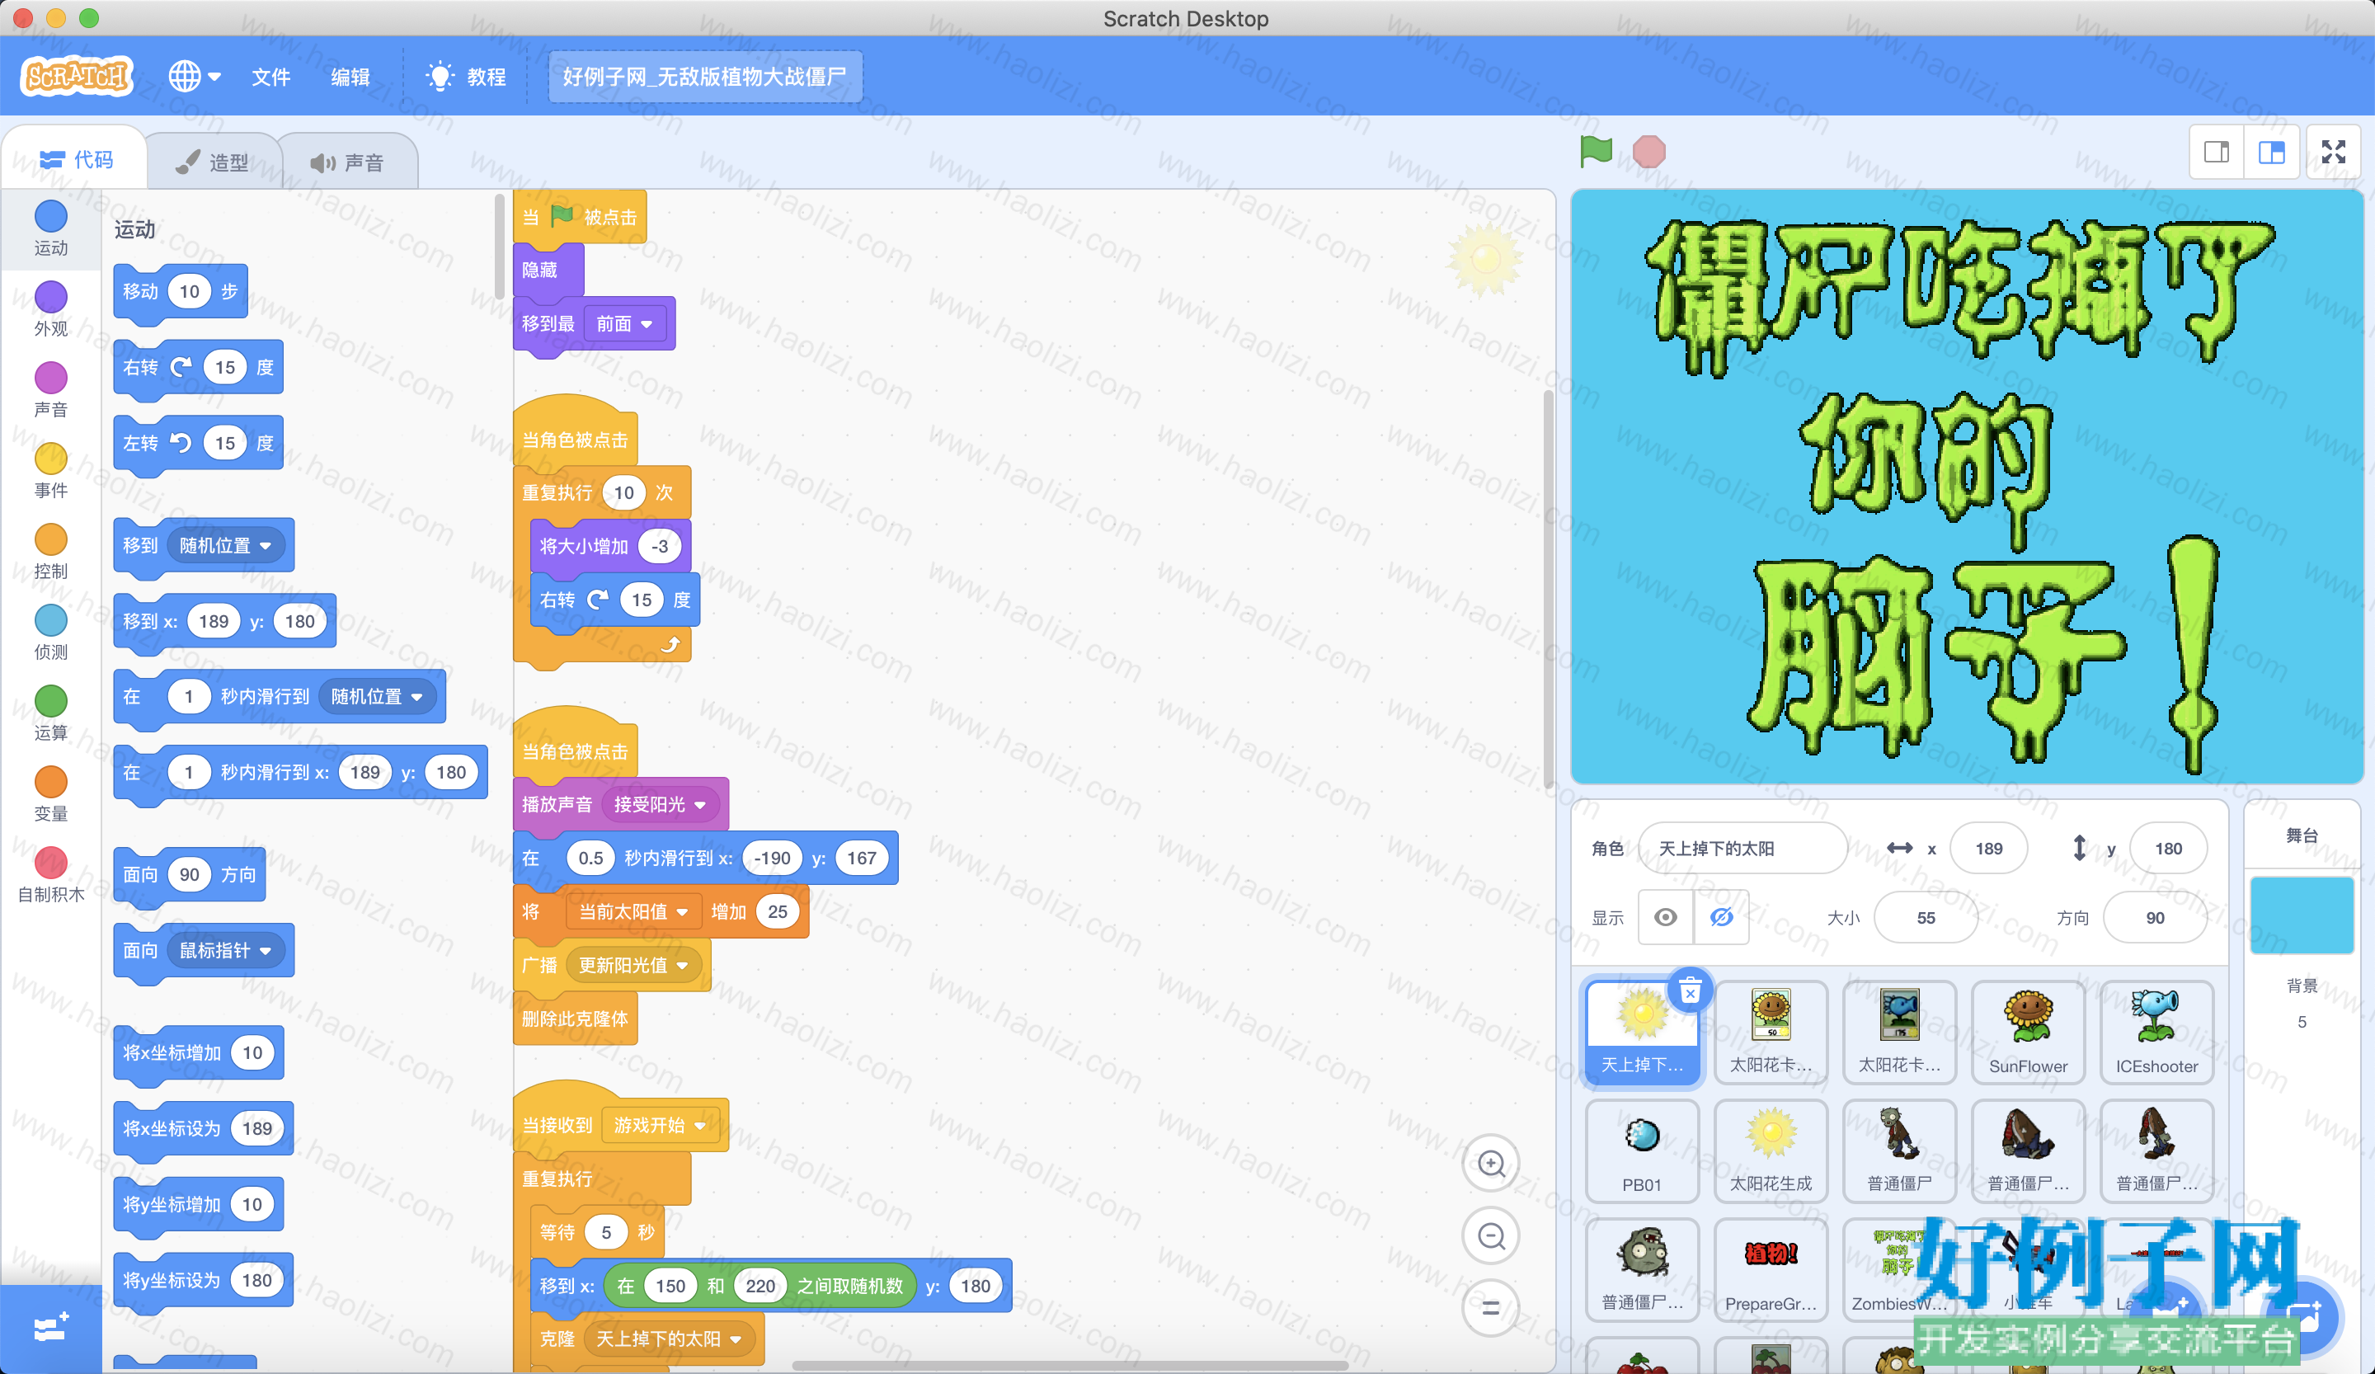Switch to the 造型 costumes tab
The height and width of the screenshot is (1374, 2375).
click(213, 162)
